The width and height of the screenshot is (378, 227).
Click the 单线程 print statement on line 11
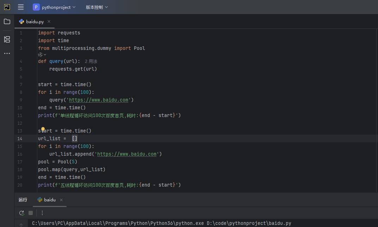(x=109, y=115)
